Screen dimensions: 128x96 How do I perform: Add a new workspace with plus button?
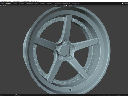tap(79, 4)
